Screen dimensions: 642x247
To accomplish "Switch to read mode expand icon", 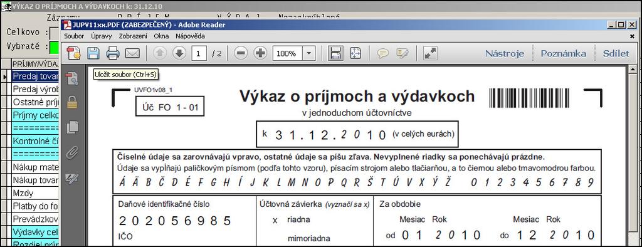I will coord(430,53).
